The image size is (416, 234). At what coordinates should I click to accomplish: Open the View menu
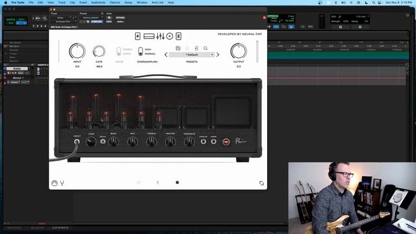[x=51, y=3]
